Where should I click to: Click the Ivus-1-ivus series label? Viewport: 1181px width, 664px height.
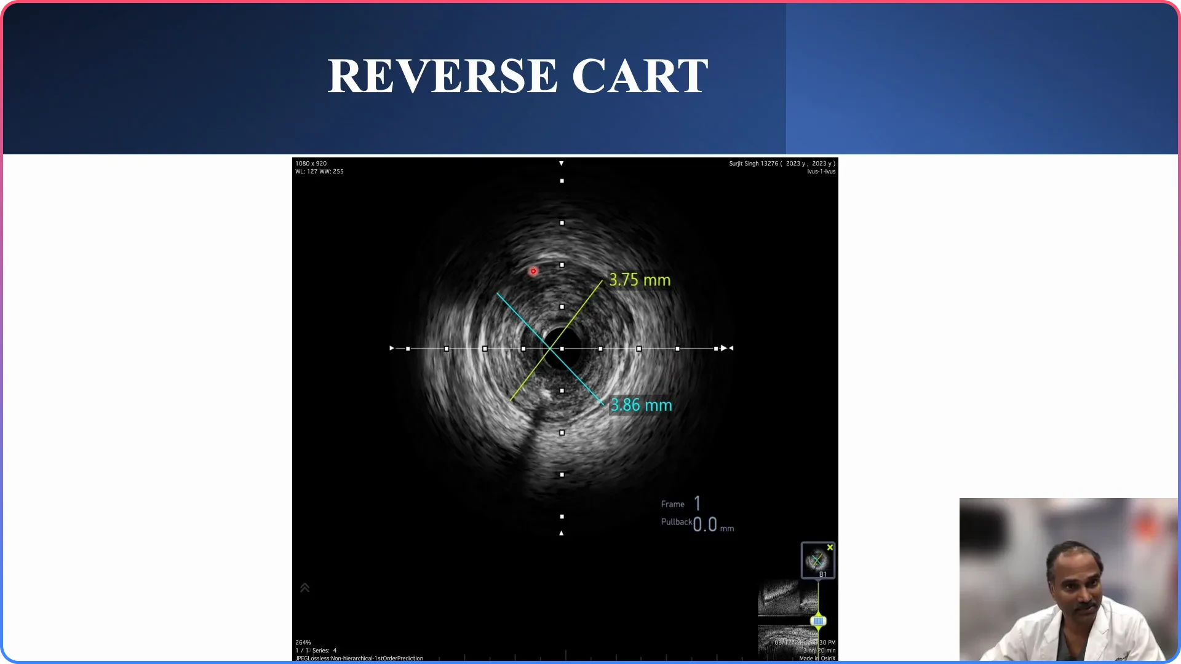click(x=821, y=172)
